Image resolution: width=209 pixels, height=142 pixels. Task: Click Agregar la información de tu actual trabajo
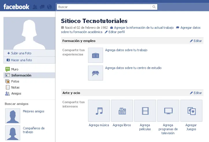click(x=144, y=28)
